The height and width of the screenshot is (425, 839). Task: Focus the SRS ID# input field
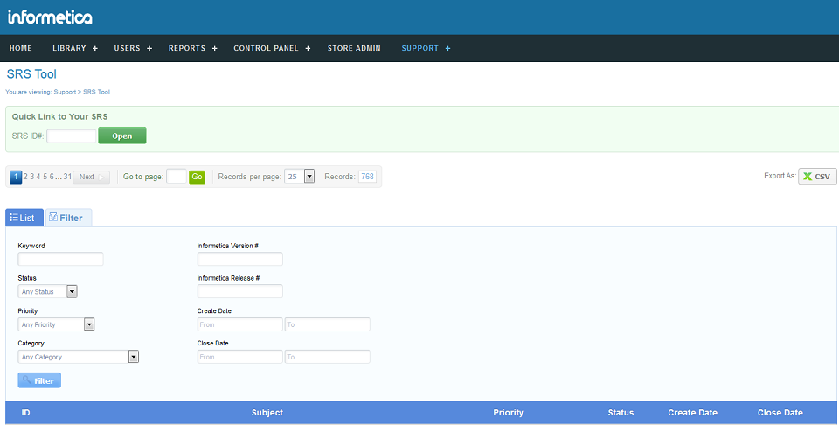[71, 136]
